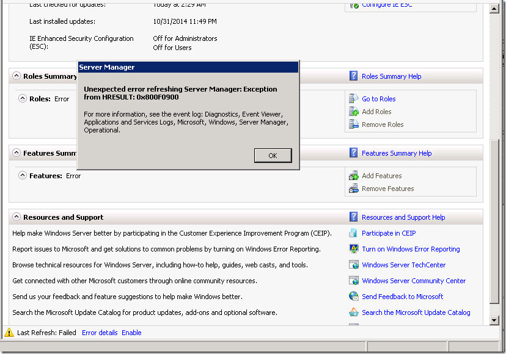Click the Add Features icon
The width and height of the screenshot is (506, 354).
(354, 175)
